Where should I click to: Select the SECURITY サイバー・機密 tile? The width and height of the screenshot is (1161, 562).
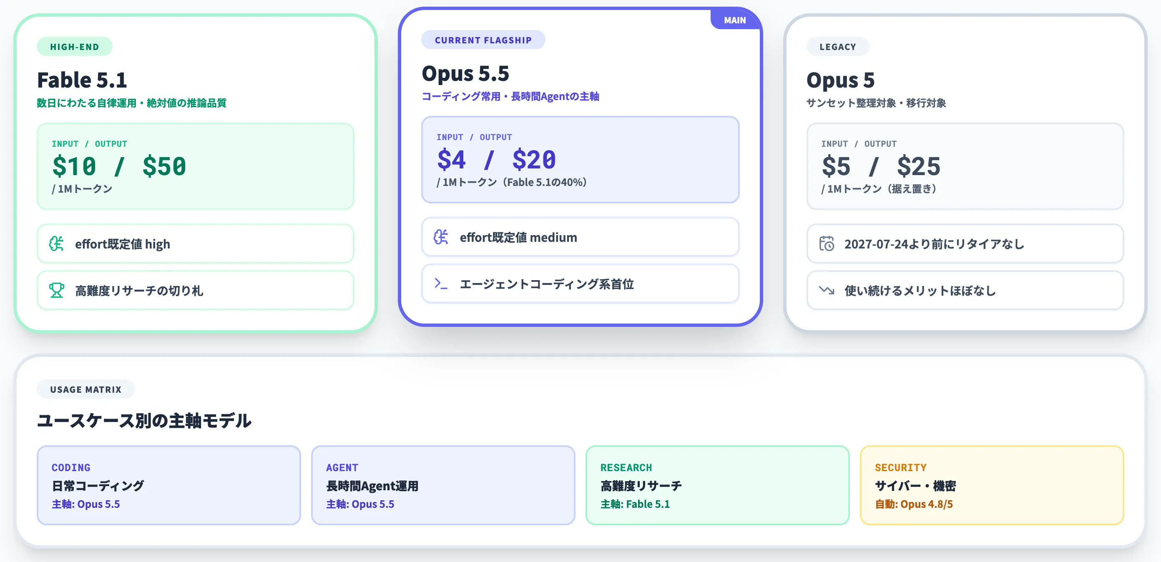(x=992, y=485)
